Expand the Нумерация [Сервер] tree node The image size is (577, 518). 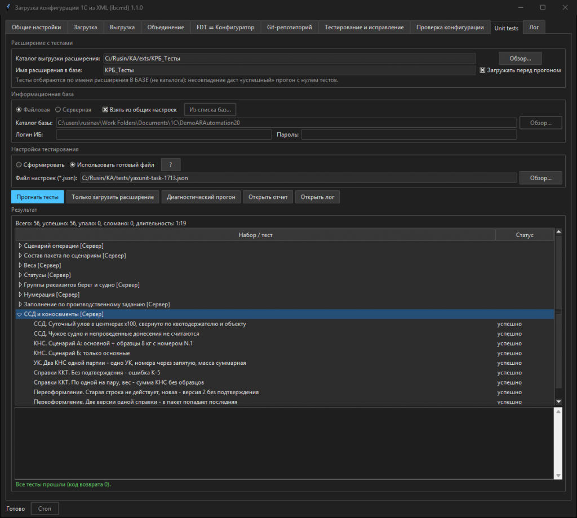(20, 294)
